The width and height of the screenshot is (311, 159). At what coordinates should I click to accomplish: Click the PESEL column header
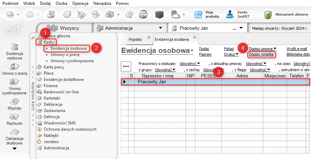pos(208,76)
